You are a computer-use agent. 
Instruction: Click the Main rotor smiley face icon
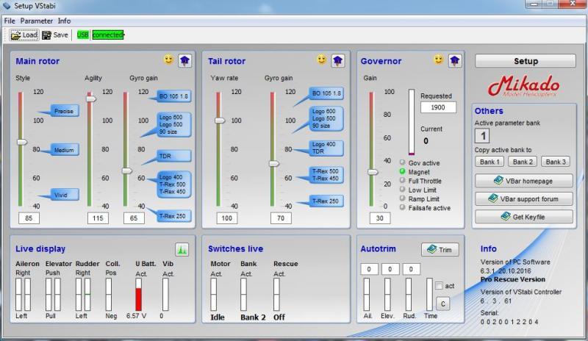point(168,60)
